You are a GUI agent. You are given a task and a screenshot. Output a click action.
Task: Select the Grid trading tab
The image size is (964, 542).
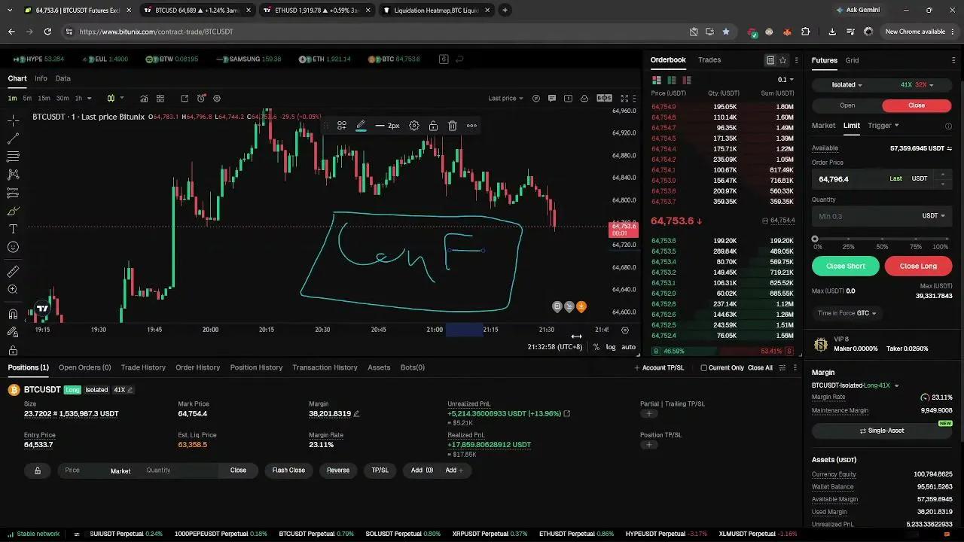pyautogui.click(x=852, y=60)
